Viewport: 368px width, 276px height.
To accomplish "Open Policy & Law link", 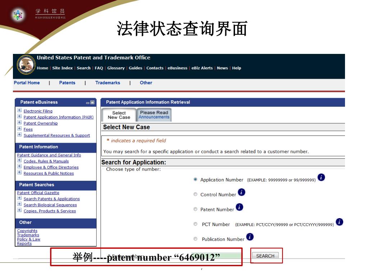I will tap(29, 239).
